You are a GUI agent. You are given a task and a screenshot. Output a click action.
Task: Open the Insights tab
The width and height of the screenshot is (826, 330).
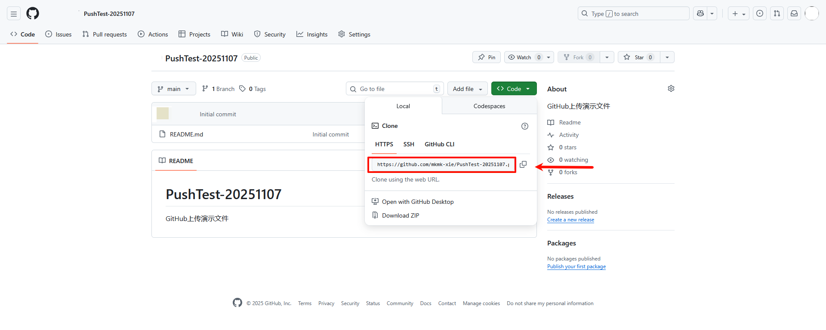(312, 34)
